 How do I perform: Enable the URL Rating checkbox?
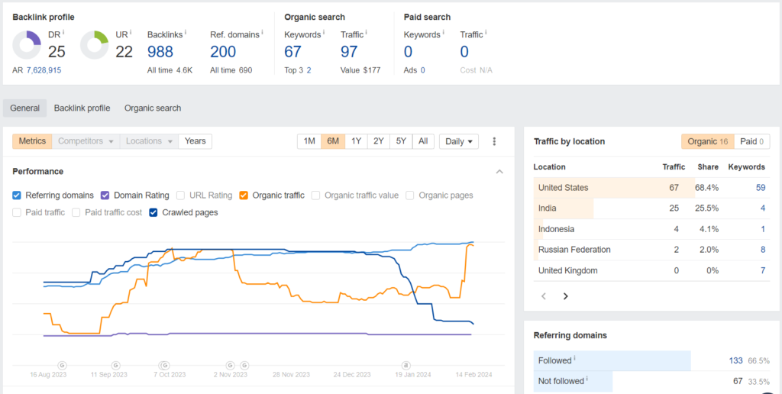(180, 195)
